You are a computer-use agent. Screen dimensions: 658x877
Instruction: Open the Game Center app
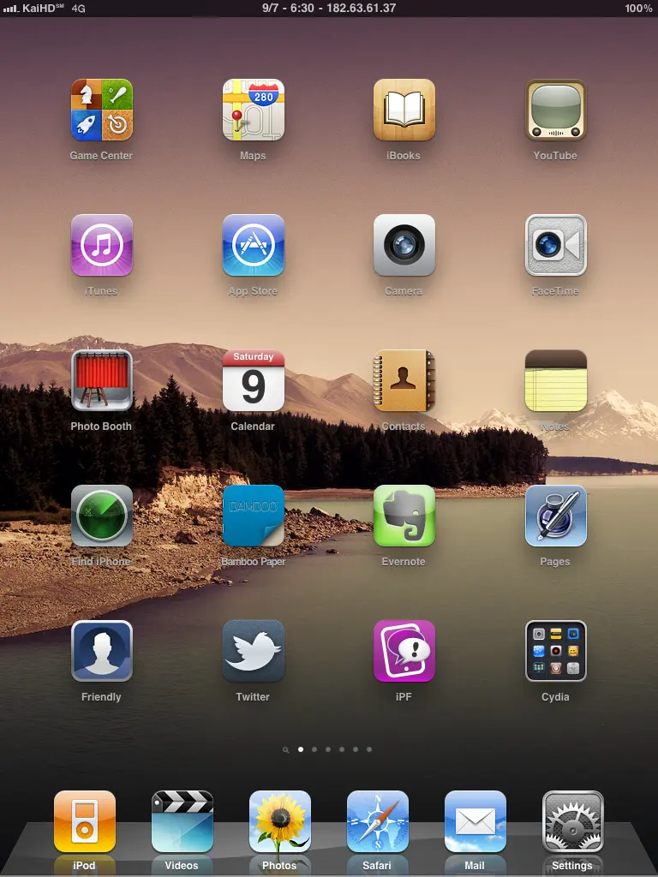(101, 110)
